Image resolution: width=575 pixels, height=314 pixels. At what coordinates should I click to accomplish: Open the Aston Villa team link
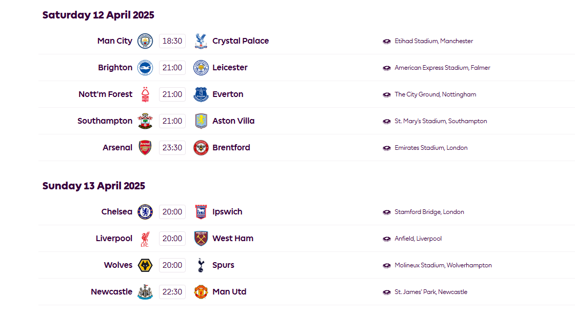coord(233,121)
